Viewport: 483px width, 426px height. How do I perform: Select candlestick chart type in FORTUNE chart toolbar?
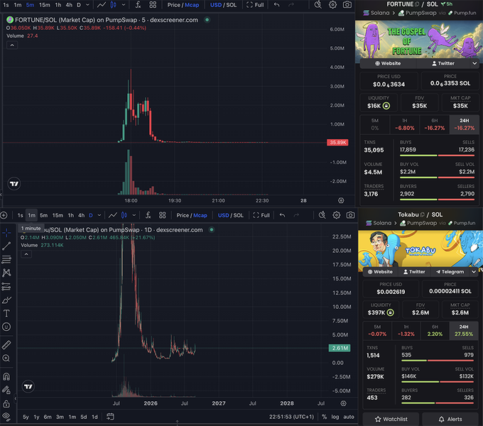[114, 5]
